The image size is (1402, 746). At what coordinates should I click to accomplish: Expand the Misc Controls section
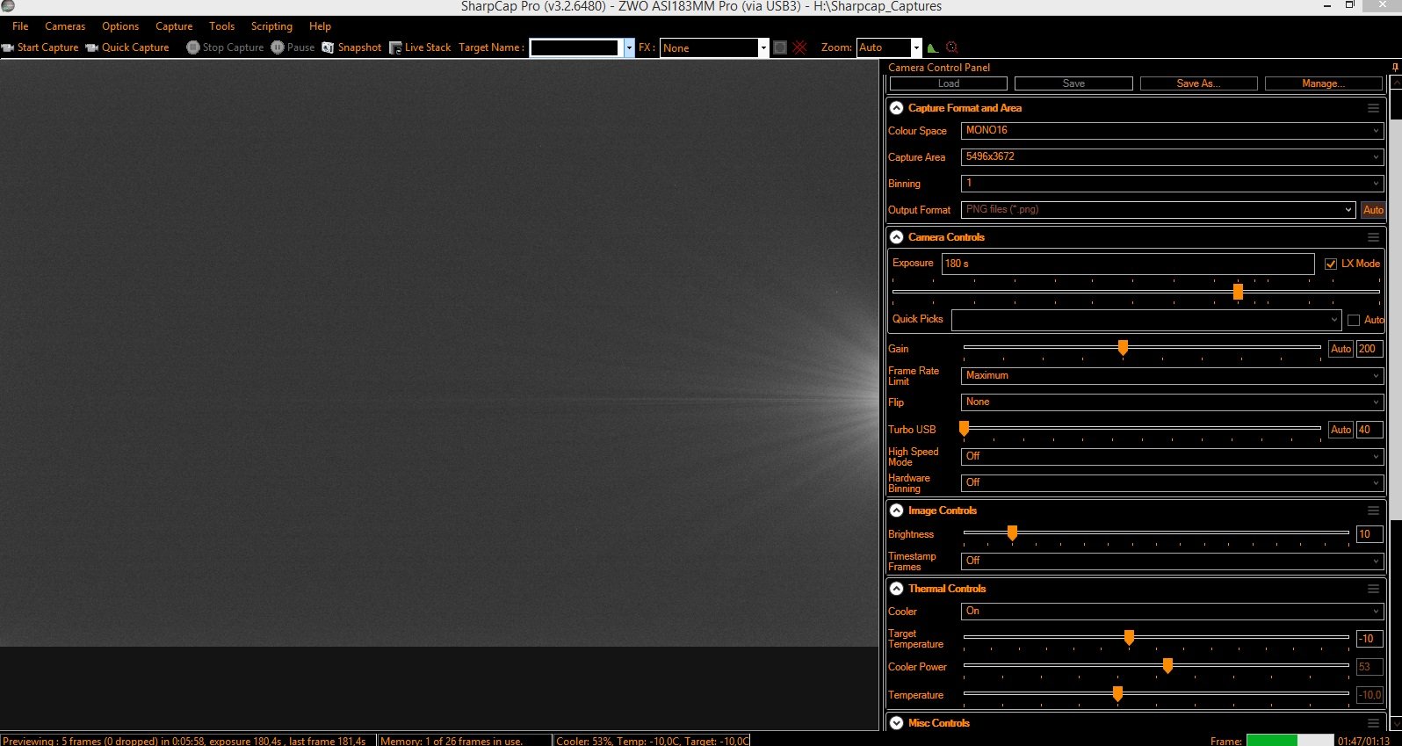[896, 723]
